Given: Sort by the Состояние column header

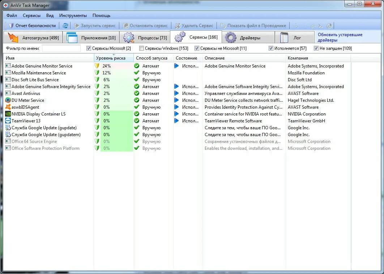Looking at the screenshot, I should (x=188, y=58).
